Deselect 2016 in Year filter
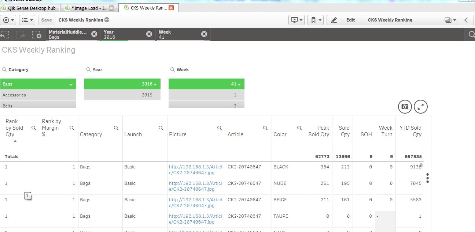This screenshot has width=475, height=232. click(x=122, y=84)
